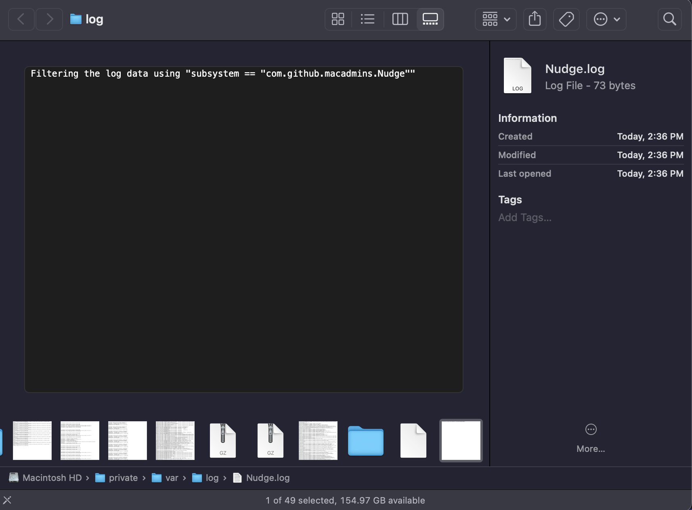Switch to icon view
Screen dimensions: 692x510
pyautogui.click(x=338, y=19)
